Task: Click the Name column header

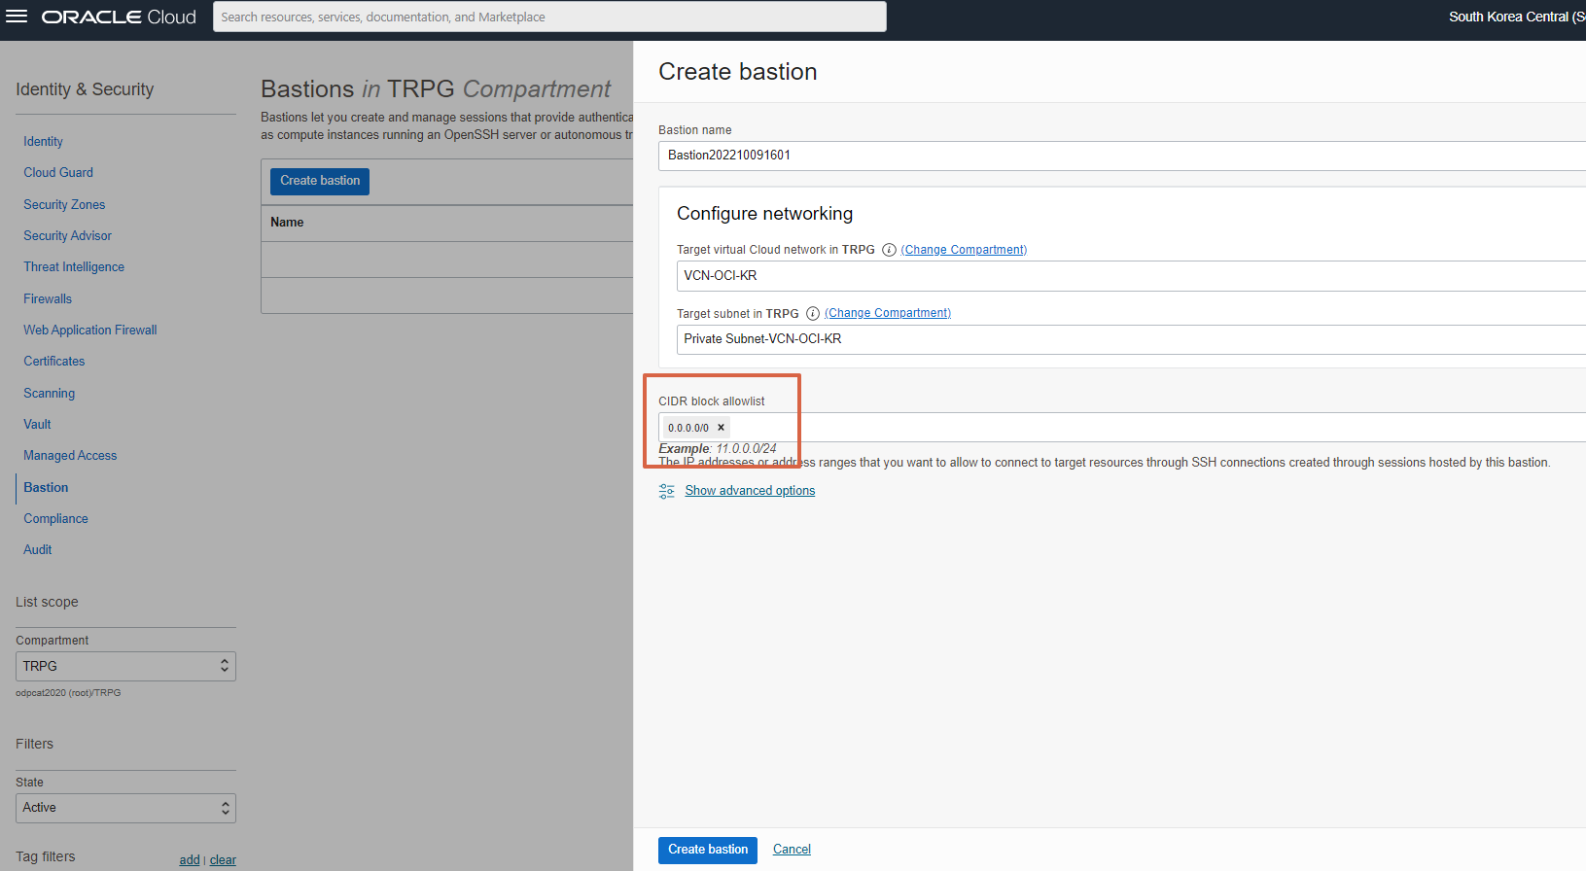Action: click(287, 223)
